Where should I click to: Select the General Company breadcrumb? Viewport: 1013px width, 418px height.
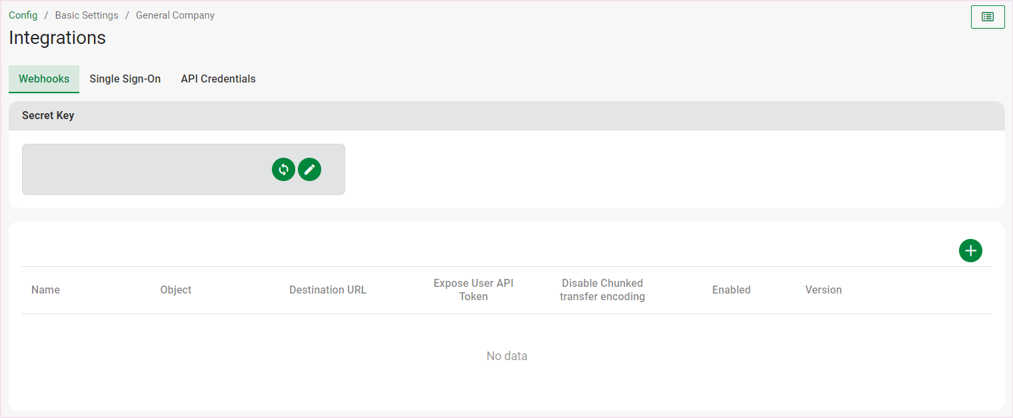(x=175, y=15)
